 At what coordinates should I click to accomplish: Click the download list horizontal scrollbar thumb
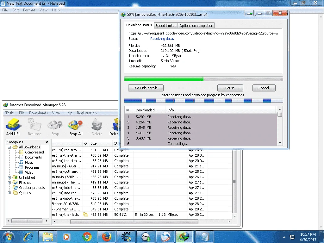tap(134, 221)
